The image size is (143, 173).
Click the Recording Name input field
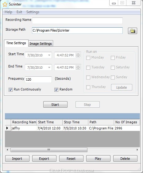click(x=77, y=21)
